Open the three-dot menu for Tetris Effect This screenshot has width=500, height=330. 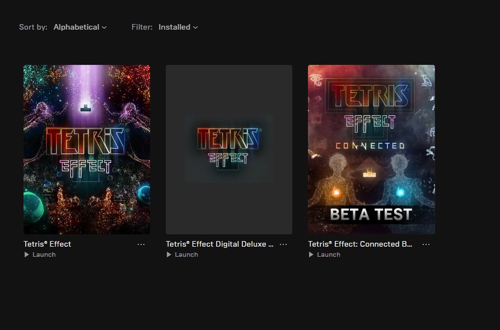141,244
